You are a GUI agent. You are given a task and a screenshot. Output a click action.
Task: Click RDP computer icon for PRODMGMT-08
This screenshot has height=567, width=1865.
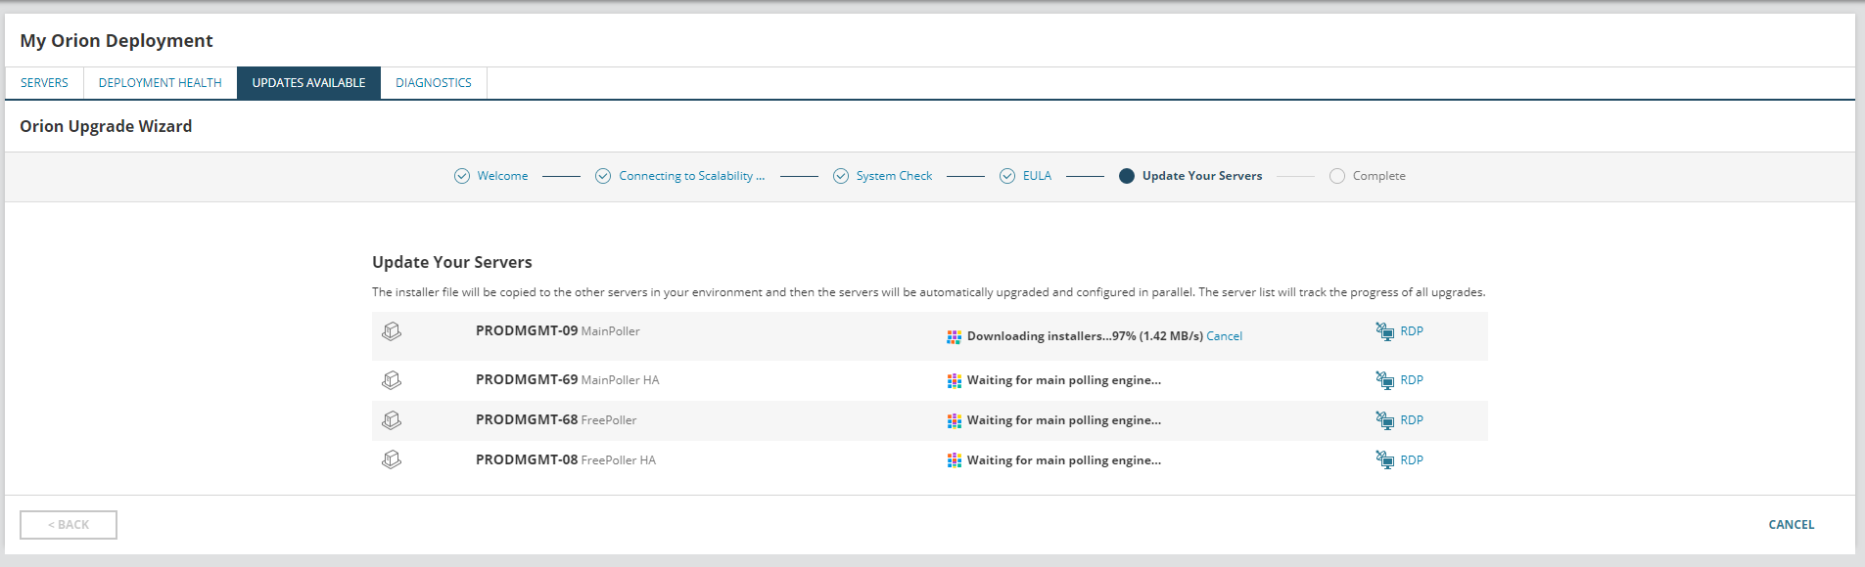[1384, 459]
